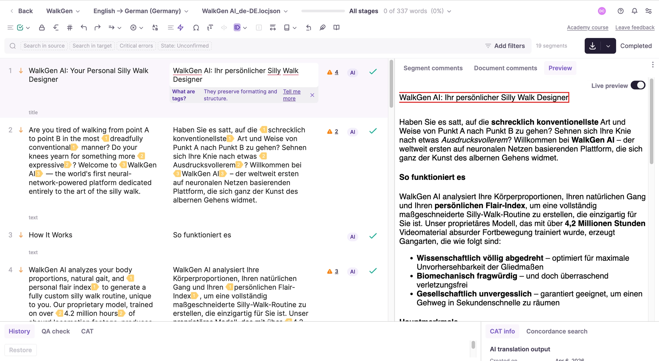Toggle the 'State: Unconfirmed' filter chip
659x361 pixels.
pos(185,46)
